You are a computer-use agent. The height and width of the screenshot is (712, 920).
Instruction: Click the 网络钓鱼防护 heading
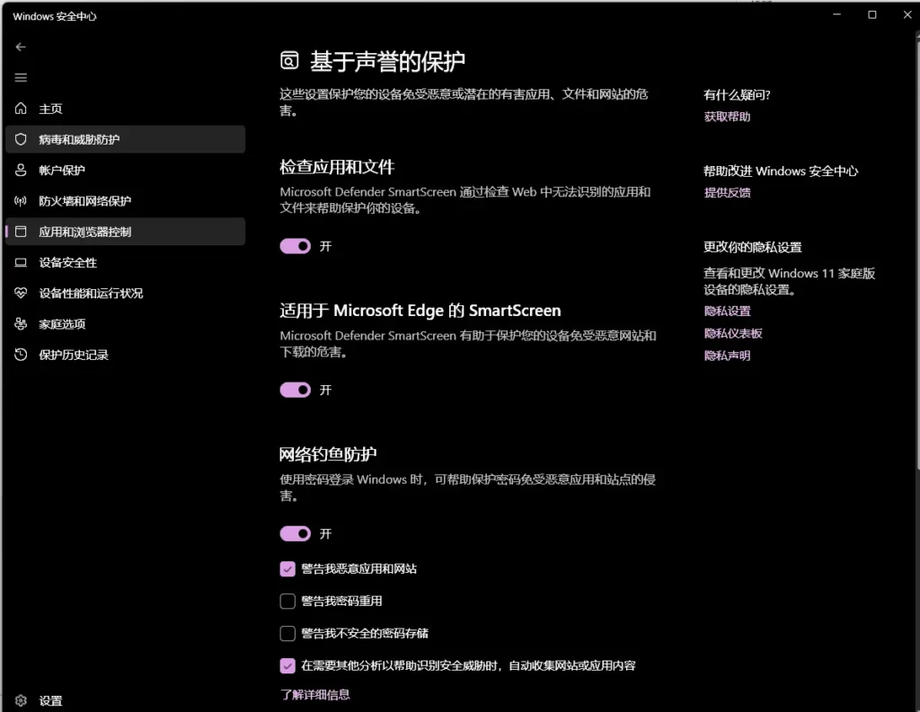coord(328,454)
